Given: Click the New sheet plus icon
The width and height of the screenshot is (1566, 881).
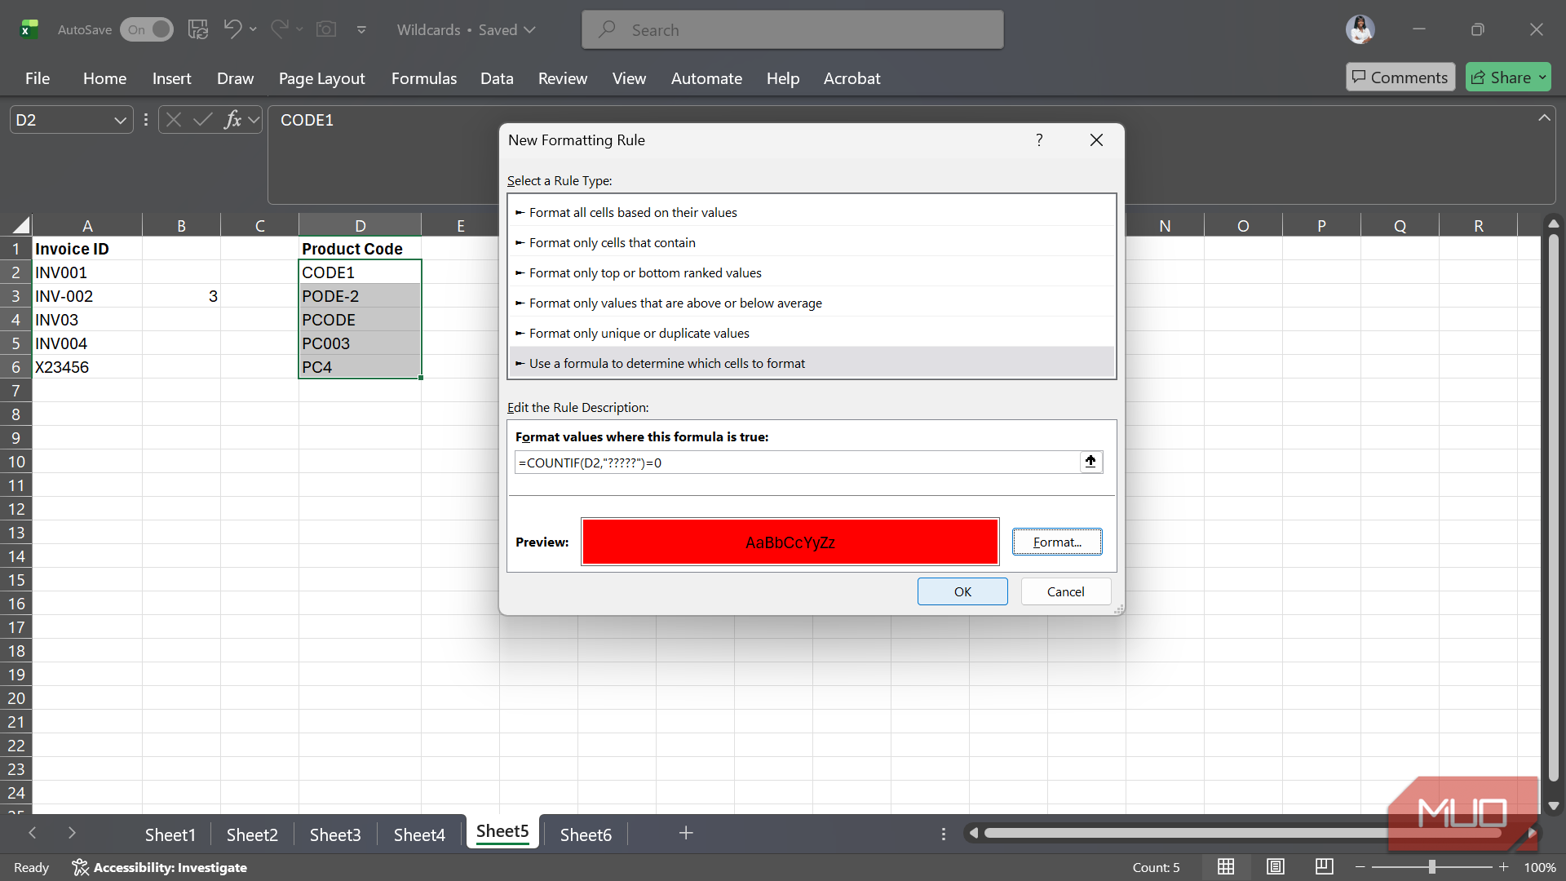Looking at the screenshot, I should point(686,833).
